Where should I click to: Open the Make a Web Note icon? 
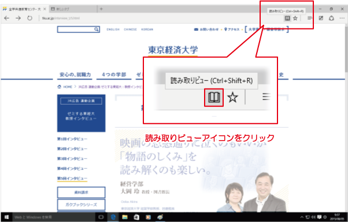[321, 18]
